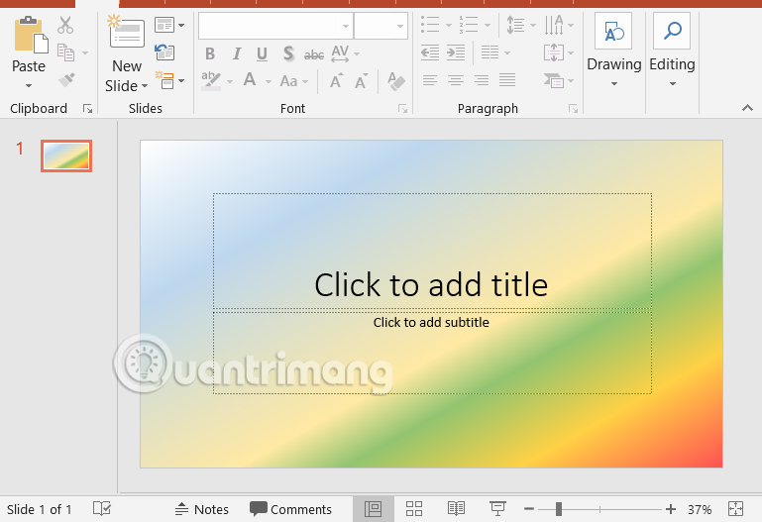
Task: Open the Paste dropdown arrow
Action: [x=29, y=86]
